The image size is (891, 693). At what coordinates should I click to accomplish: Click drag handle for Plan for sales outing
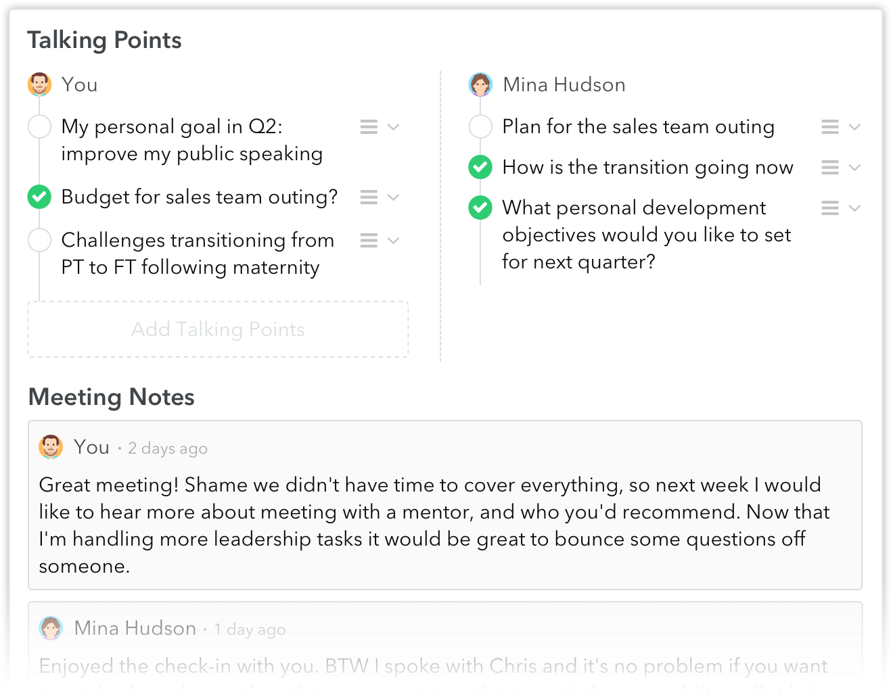click(x=830, y=127)
